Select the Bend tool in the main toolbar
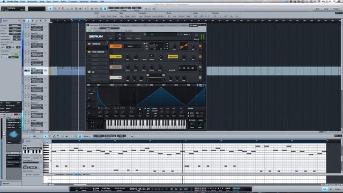This screenshot has width=343, height=193. click(x=76, y=9)
